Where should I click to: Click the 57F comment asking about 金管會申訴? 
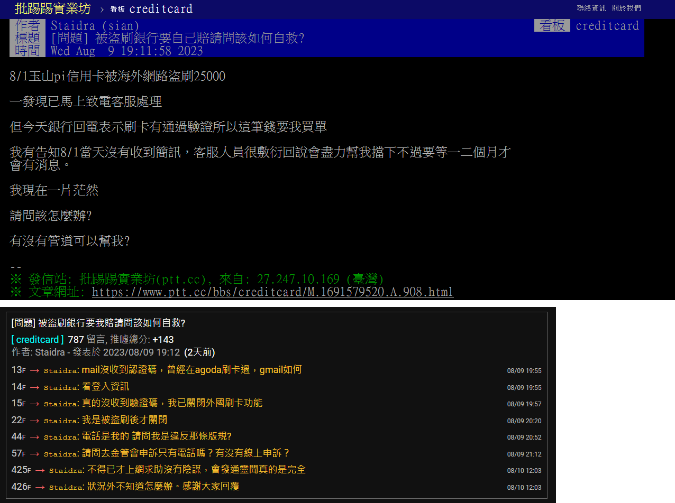coord(186,453)
